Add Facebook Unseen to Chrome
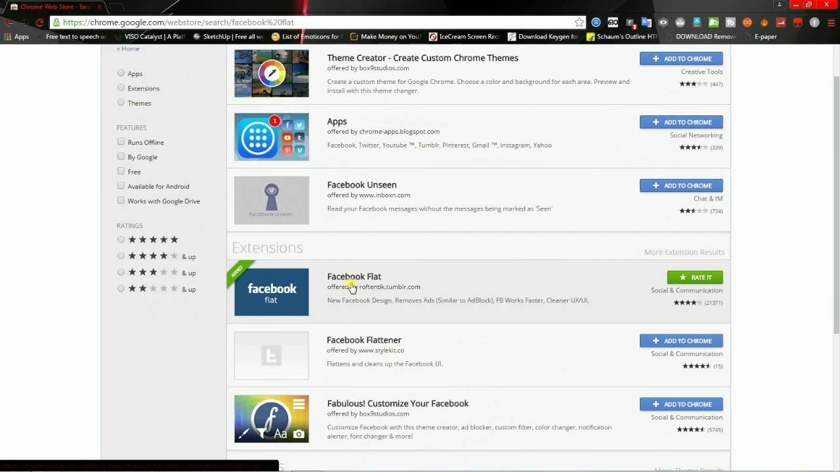 click(681, 186)
